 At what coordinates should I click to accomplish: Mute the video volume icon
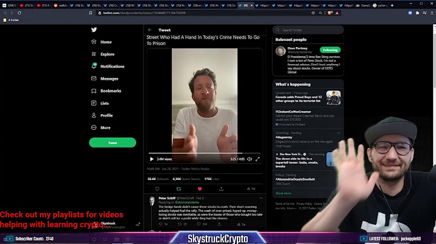pyautogui.click(x=249, y=159)
